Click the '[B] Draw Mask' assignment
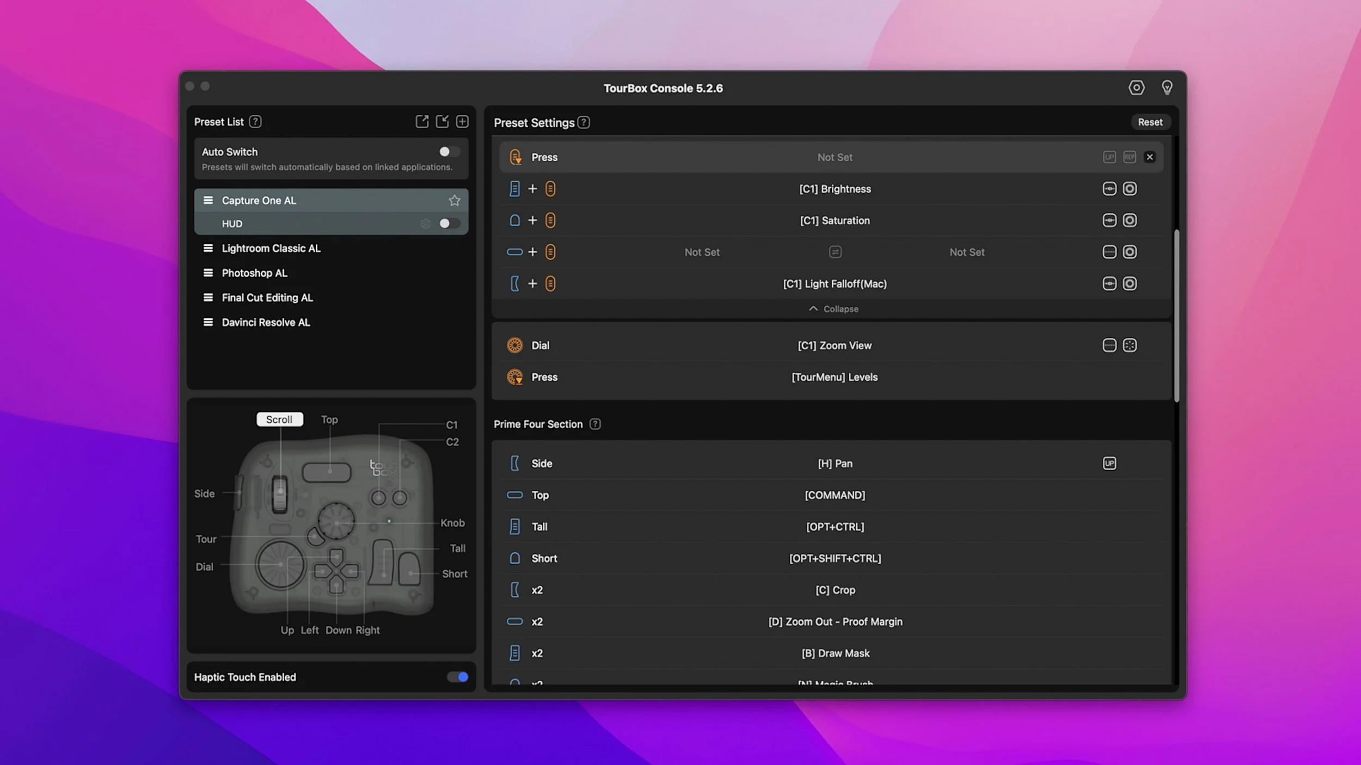 pos(835,653)
